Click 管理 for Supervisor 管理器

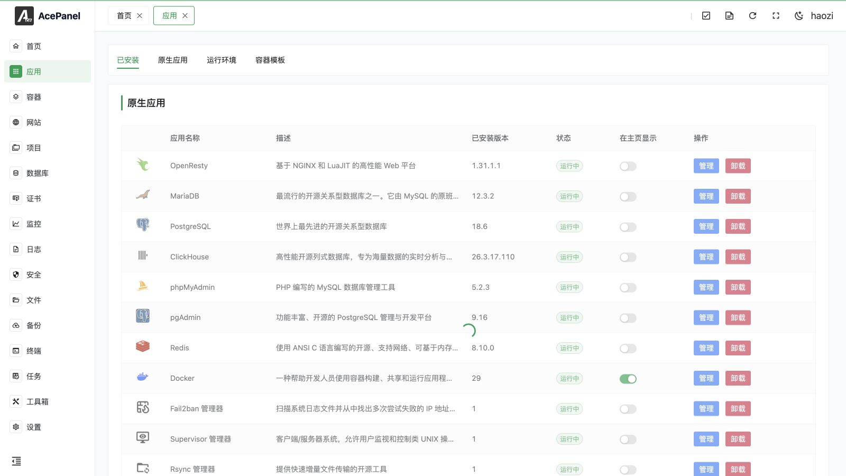706,439
